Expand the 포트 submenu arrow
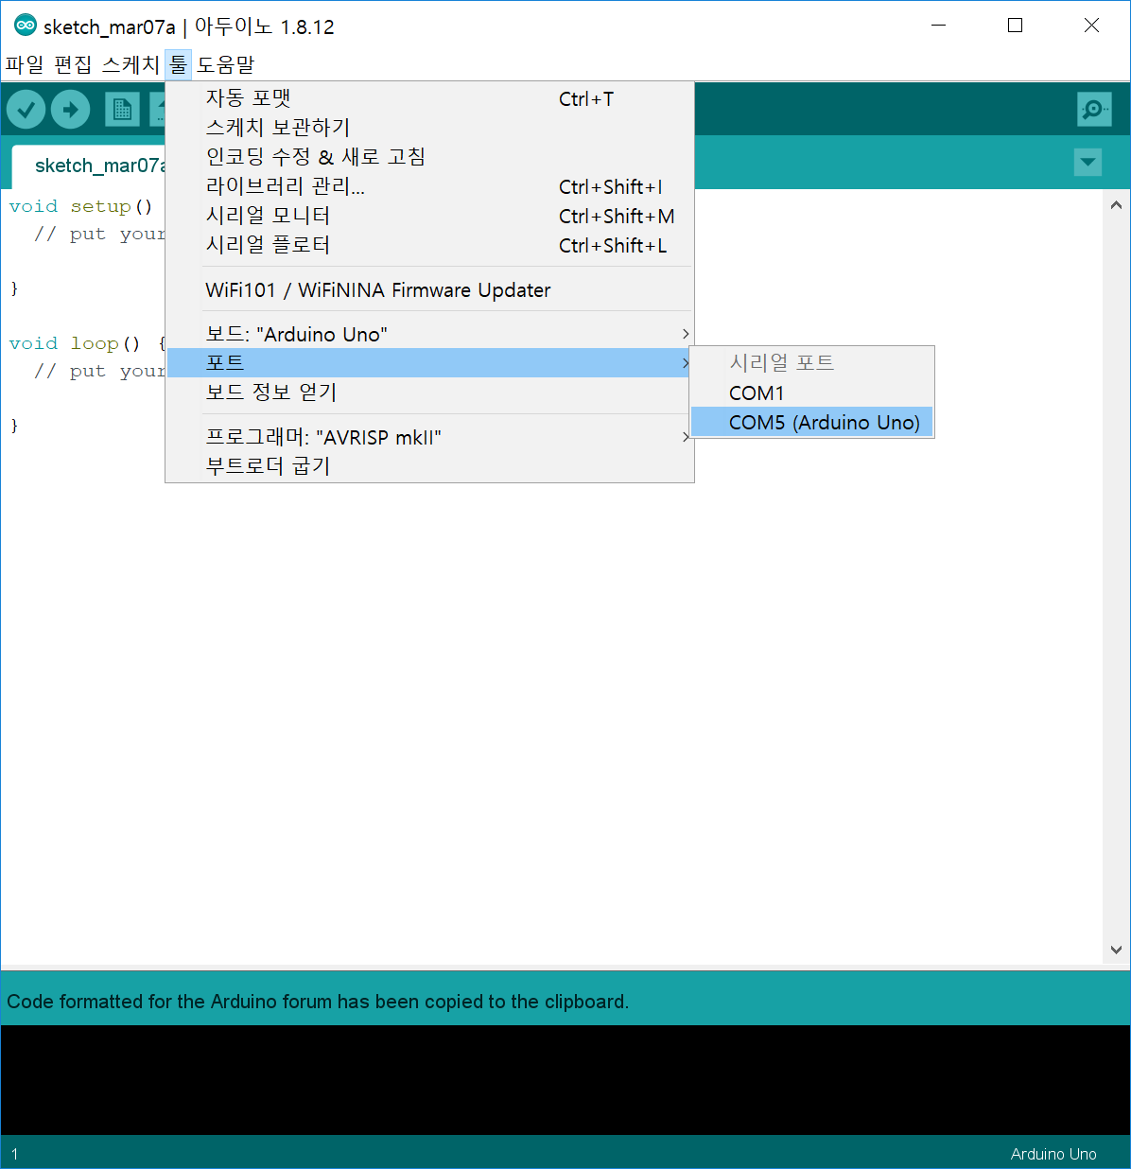 pos(686,363)
